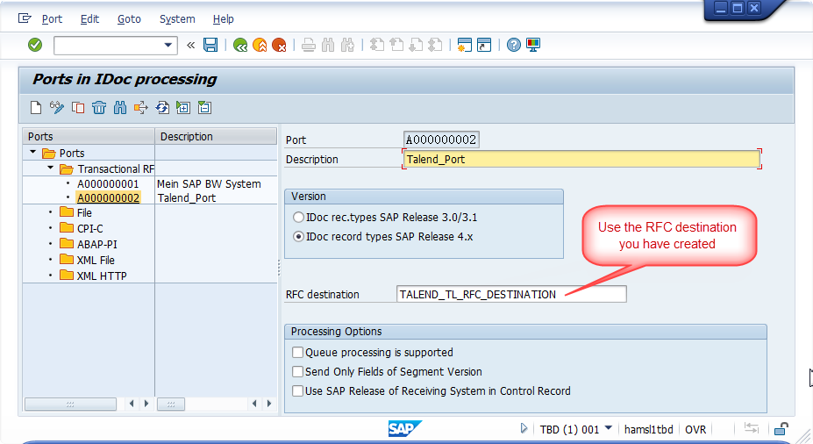This screenshot has width=813, height=444.
Task: Check Send Only Fields of Segment Version
Action: [x=298, y=371]
